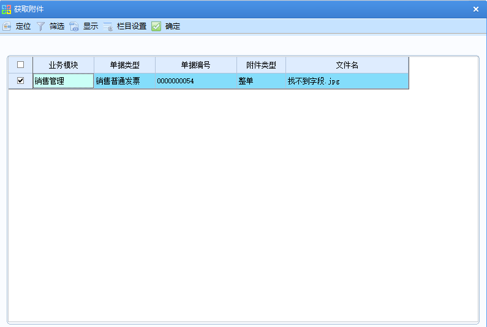Click the 附件类型 column header
The image size is (487, 327).
(261, 65)
